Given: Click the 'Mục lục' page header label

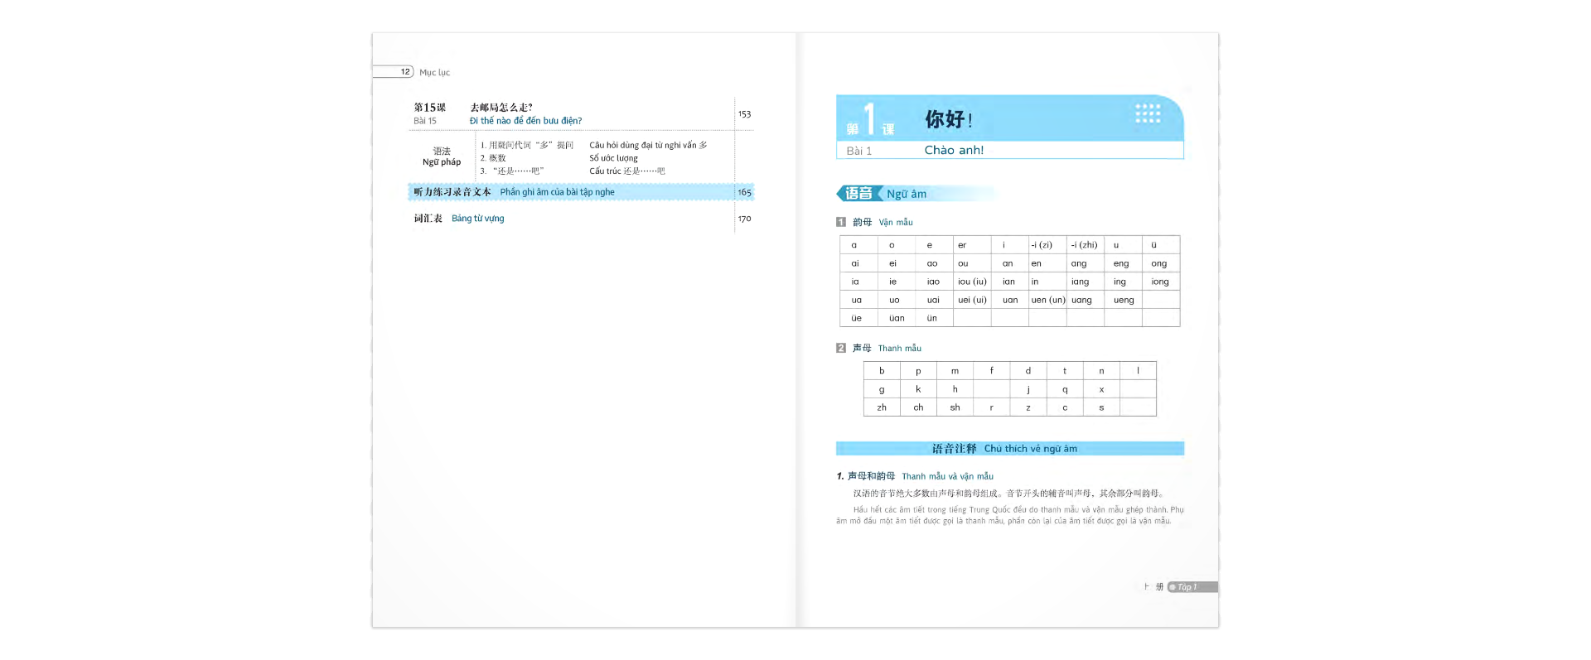Looking at the screenshot, I should tap(434, 73).
